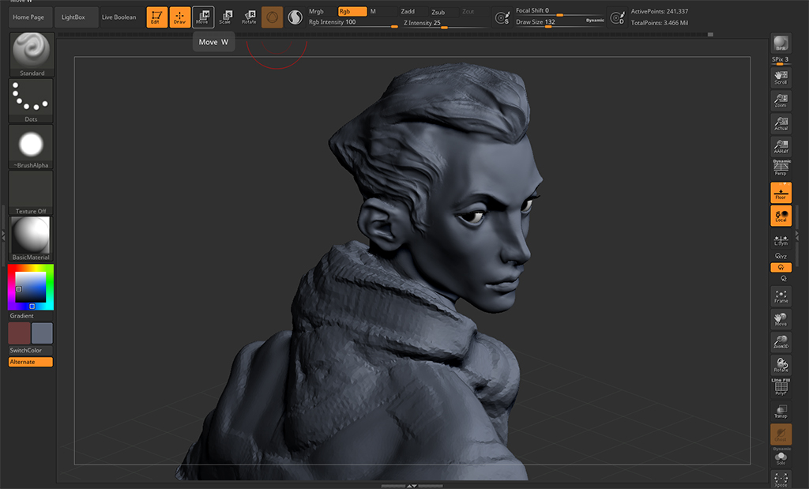This screenshot has height=489, width=809.
Task: Open the Dots stroke picker
Action: click(x=31, y=100)
